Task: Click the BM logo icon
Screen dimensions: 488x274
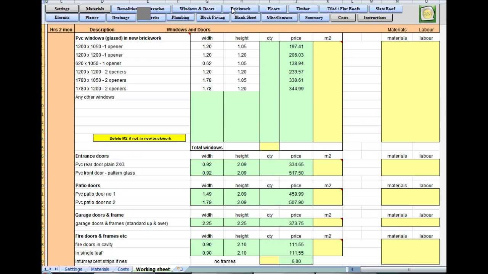Action: click(x=427, y=14)
